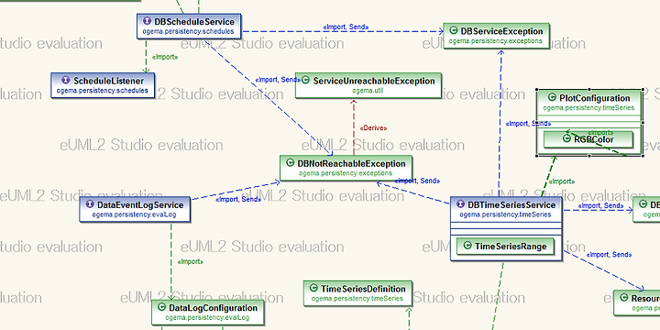Viewport: 660px width, 330px height.
Task: Click the RGBColor inner class icon
Action: pos(566,139)
